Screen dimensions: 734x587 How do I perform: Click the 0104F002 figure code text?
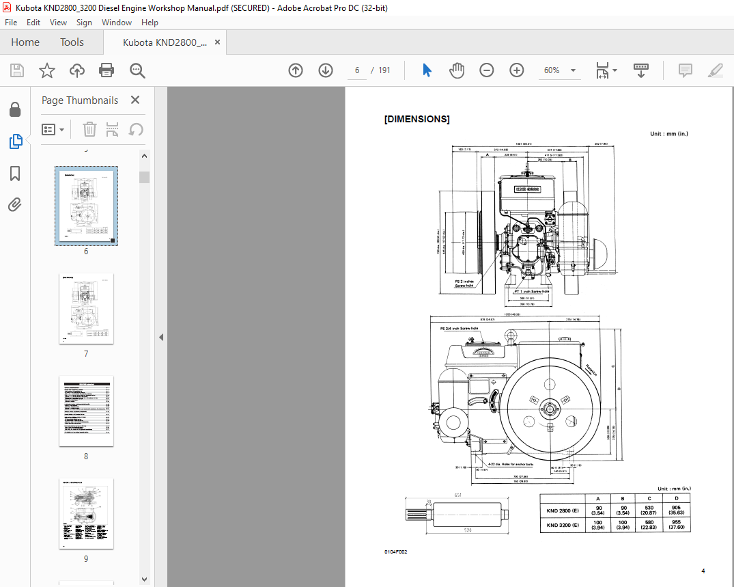395,552
